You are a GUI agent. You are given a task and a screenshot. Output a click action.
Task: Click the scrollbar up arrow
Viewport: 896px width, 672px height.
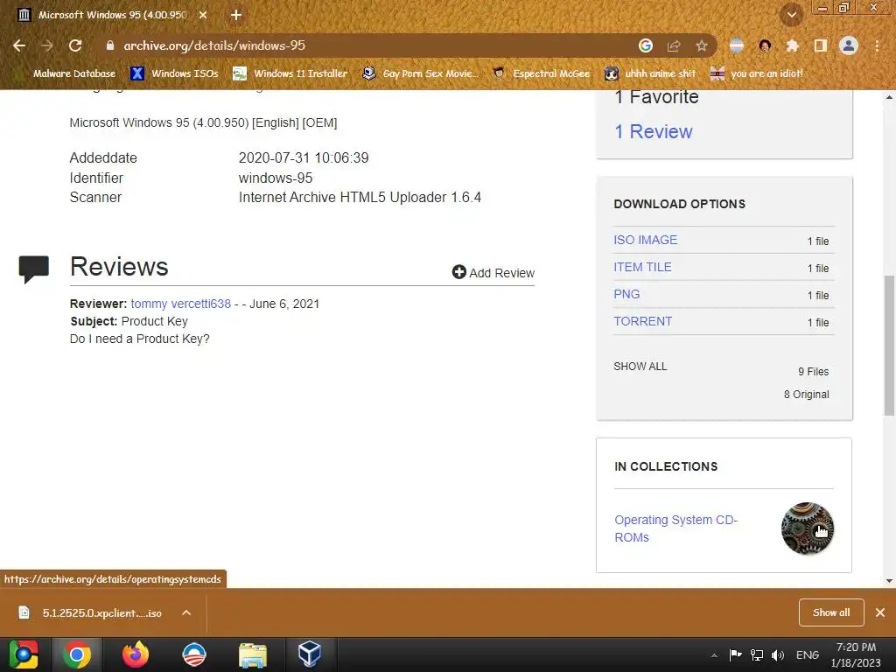click(x=889, y=97)
